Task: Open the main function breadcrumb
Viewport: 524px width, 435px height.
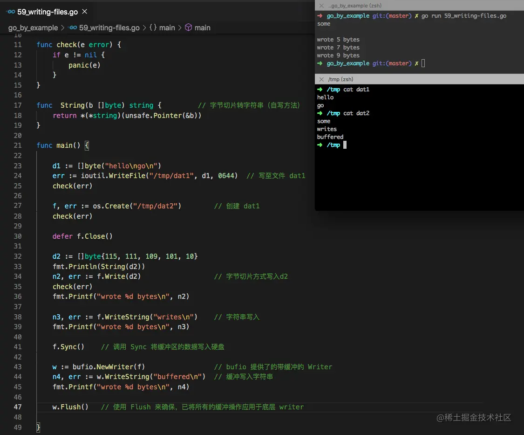Action: 203,28
